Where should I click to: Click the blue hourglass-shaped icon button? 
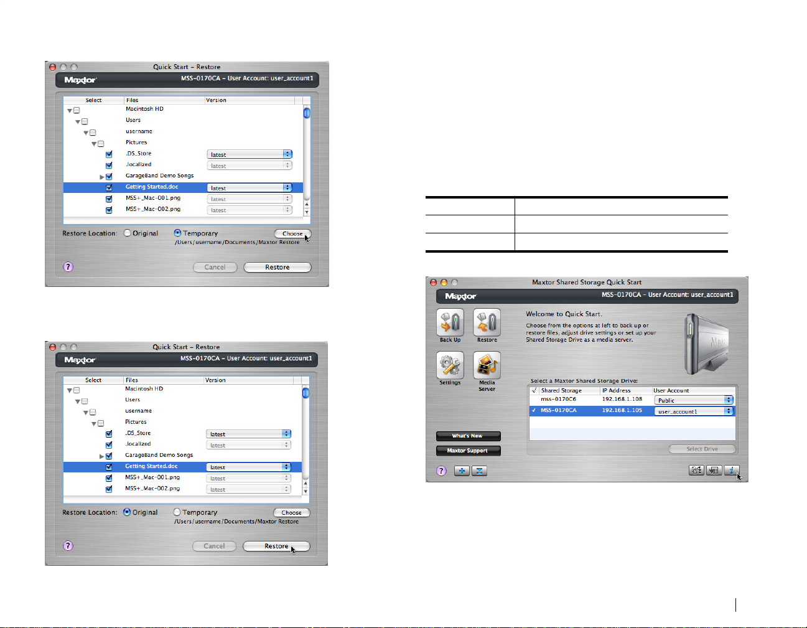click(479, 471)
